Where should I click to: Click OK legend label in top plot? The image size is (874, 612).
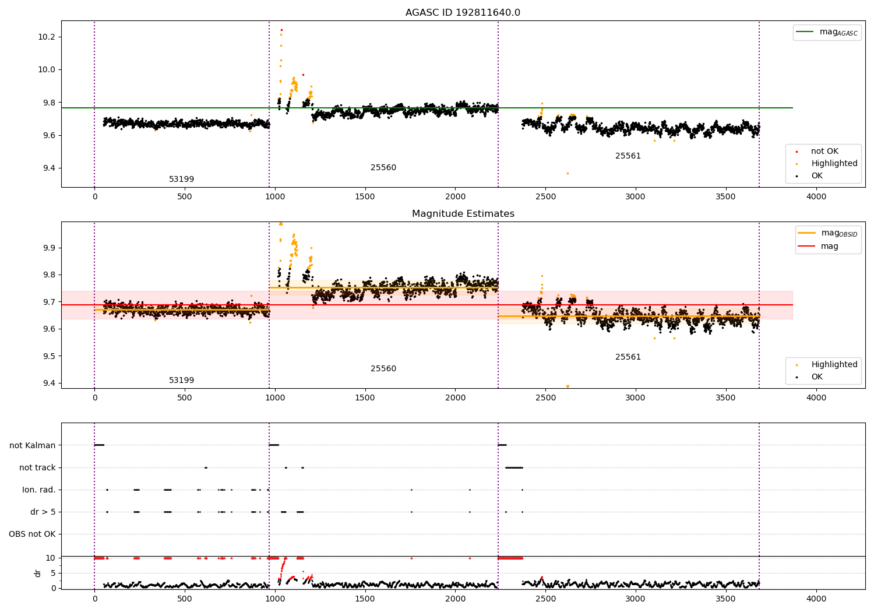[817, 176]
